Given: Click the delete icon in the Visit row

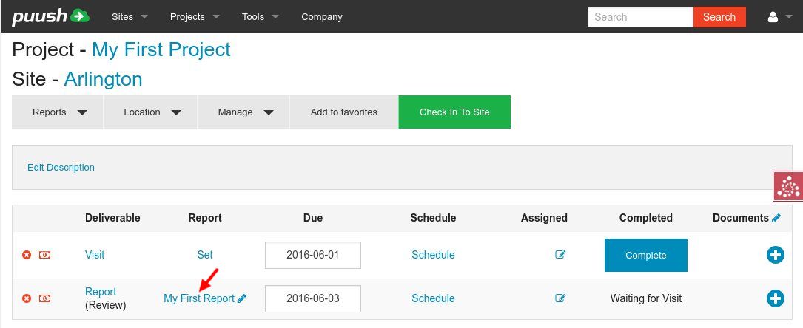Looking at the screenshot, I should tap(27, 255).
